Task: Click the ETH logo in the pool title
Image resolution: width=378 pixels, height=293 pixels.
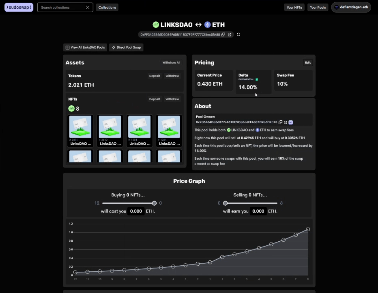Action: [207, 25]
